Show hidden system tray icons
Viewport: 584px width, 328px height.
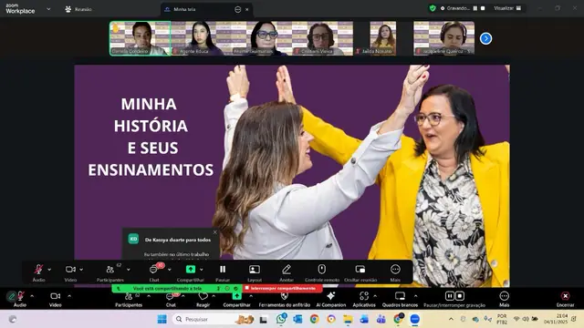point(451,319)
